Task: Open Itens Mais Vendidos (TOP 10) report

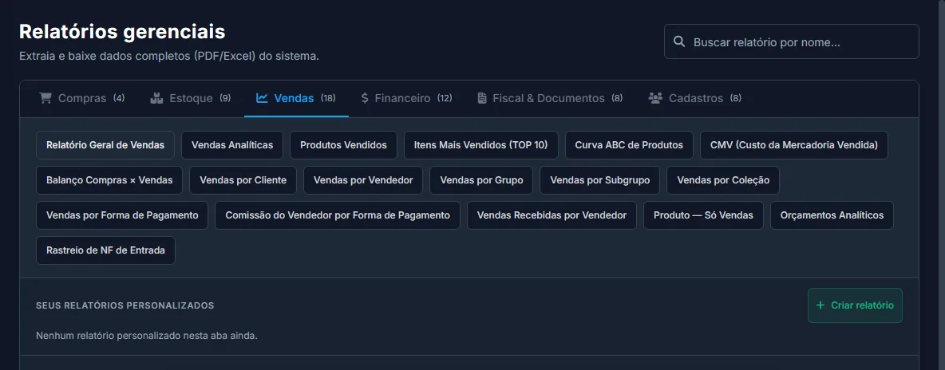Action: pos(481,145)
